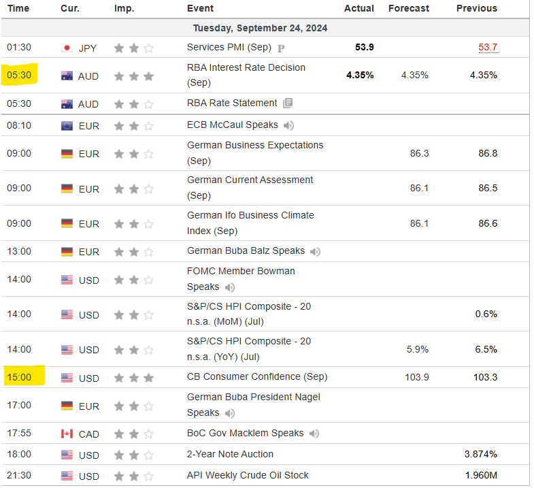Click speaker icon by Buba President Nagel Speaks
This screenshot has width=534, height=488.
230,413
